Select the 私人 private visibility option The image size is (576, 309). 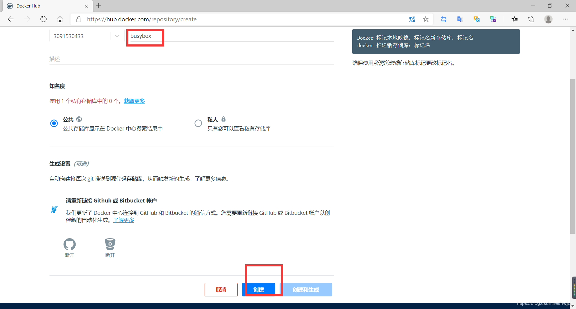coord(198,123)
